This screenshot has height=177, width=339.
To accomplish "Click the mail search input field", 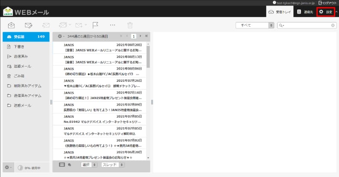I will coord(306,25).
